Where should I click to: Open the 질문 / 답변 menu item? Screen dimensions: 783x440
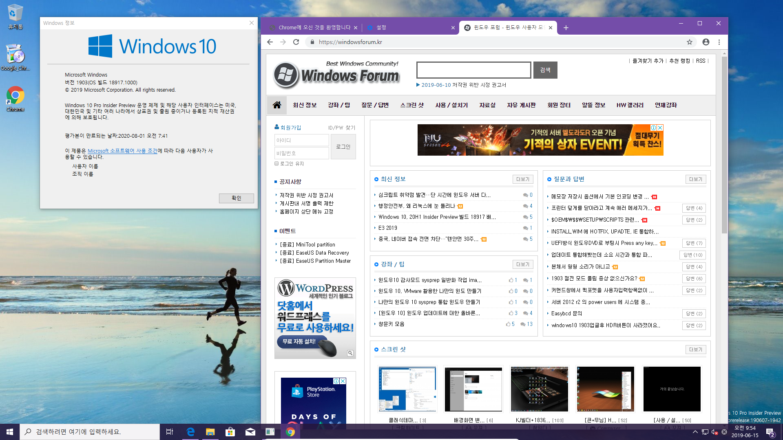[375, 105]
